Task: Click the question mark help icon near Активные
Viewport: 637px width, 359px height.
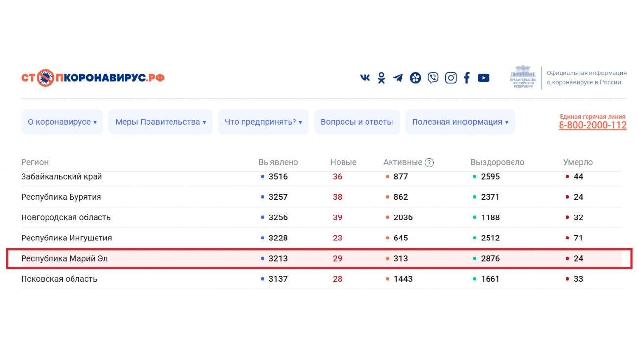Action: pyautogui.click(x=429, y=163)
